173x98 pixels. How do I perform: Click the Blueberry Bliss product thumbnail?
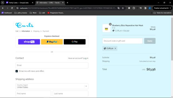point(106,28)
